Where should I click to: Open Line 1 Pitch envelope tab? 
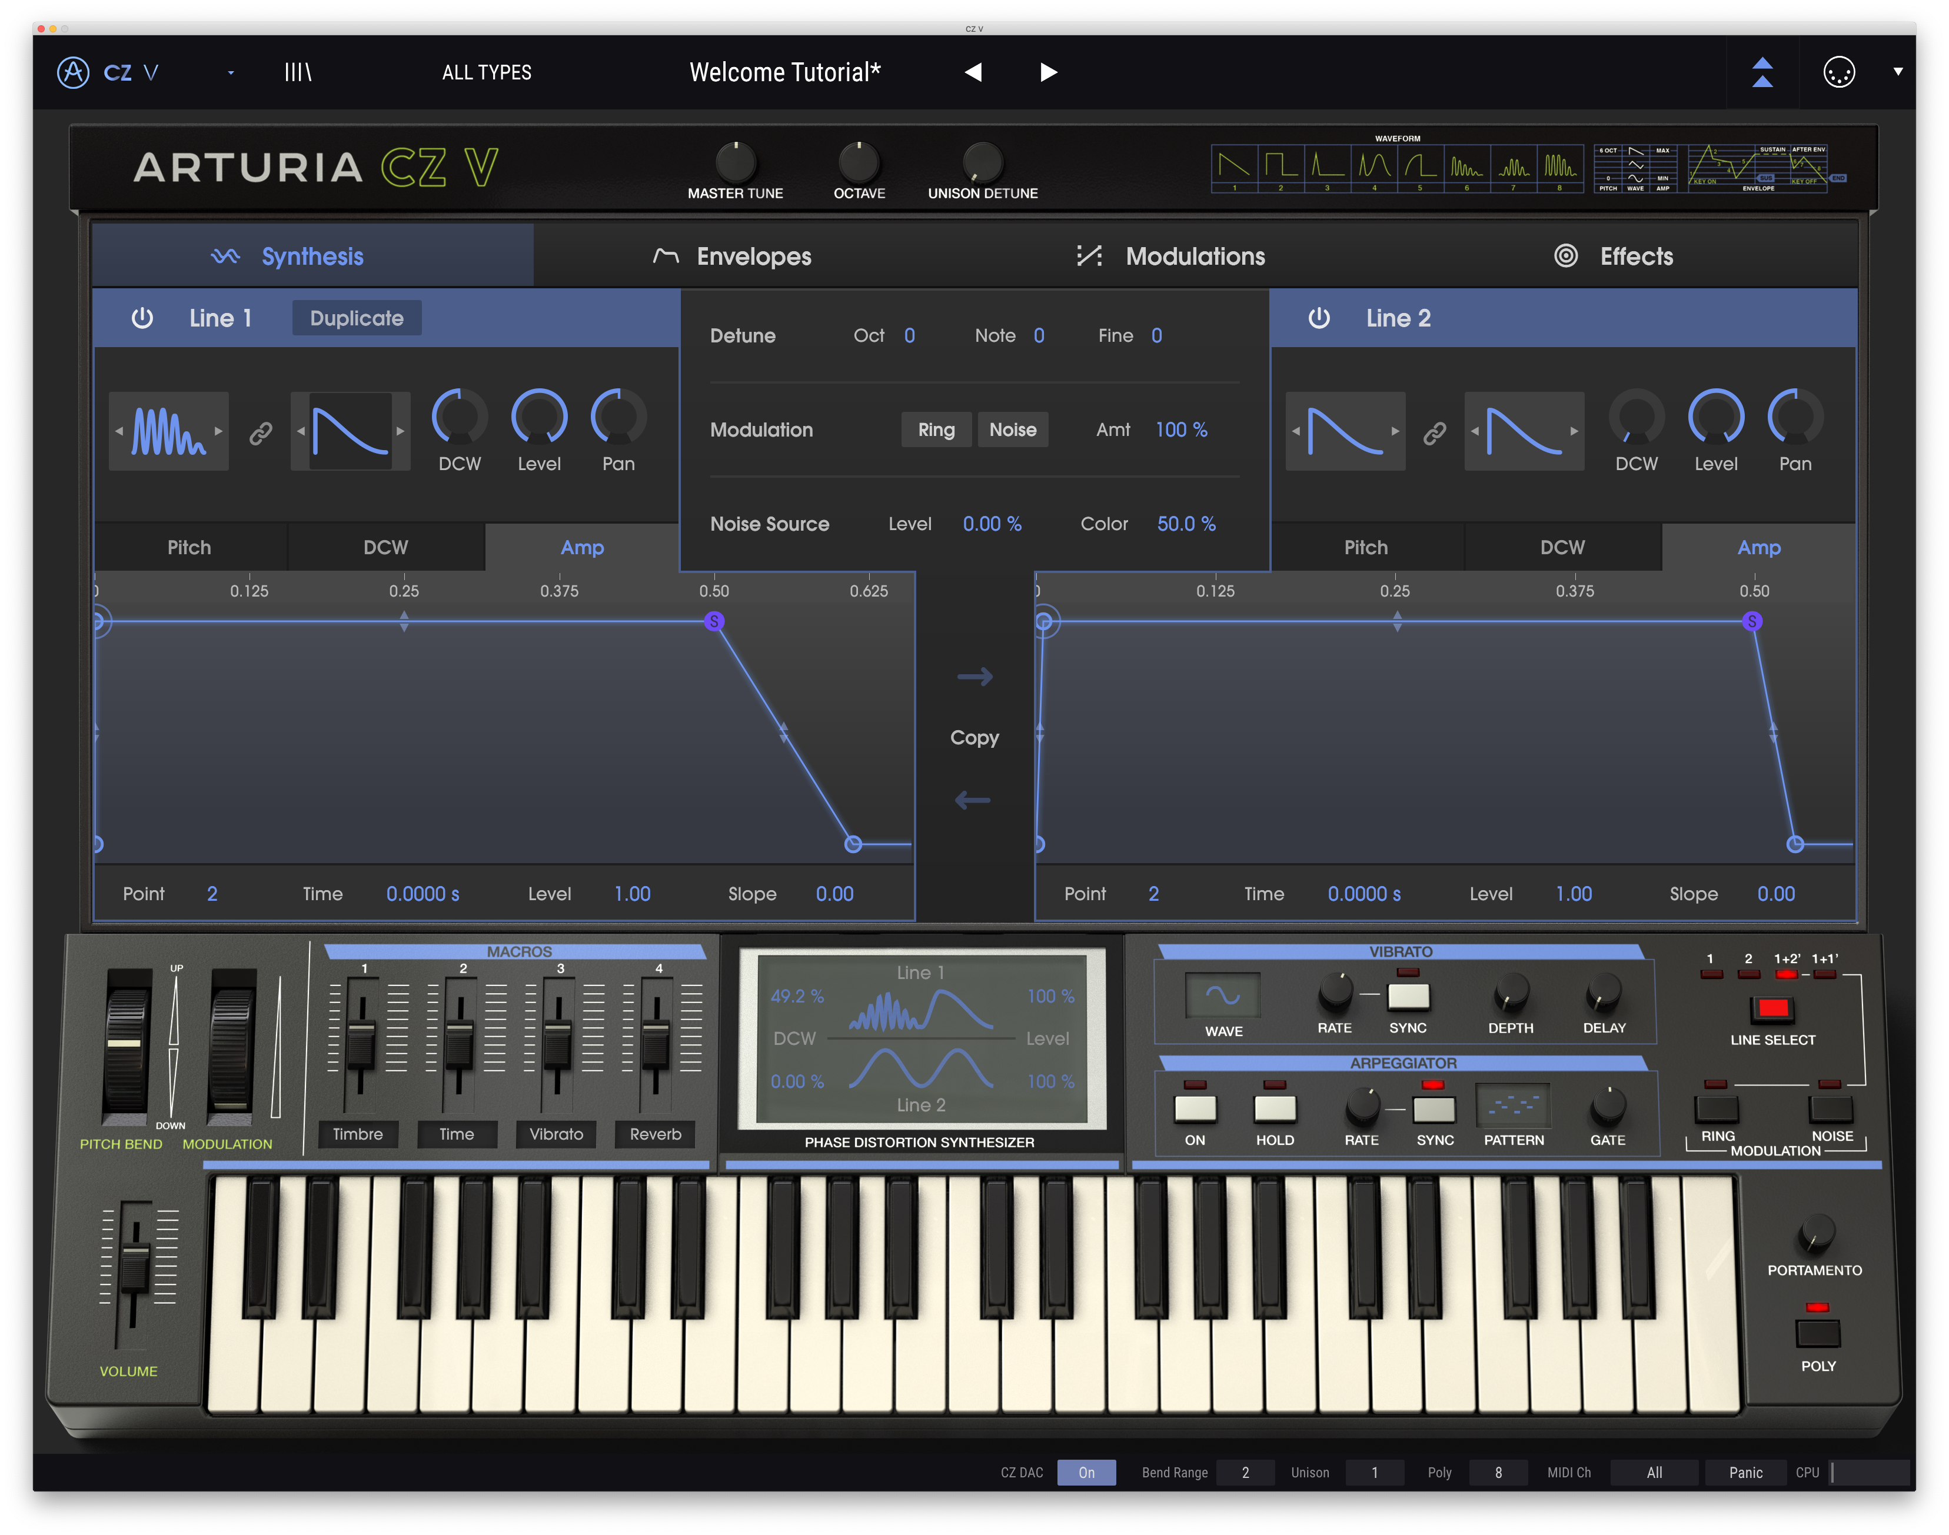(x=189, y=547)
